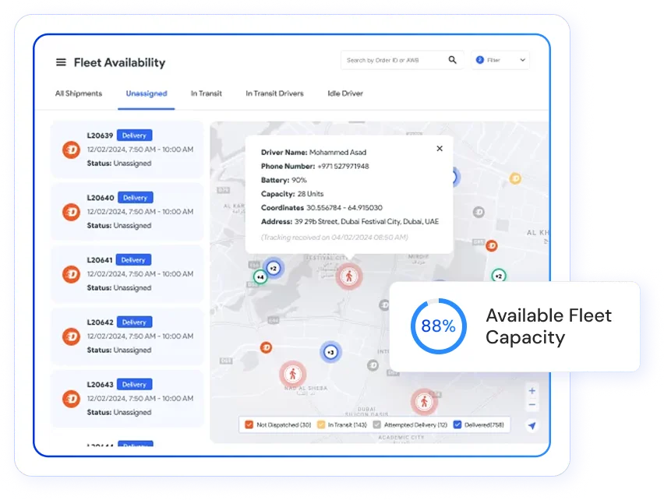The width and height of the screenshot is (664, 500).
Task: Click the green +4 cluster marker
Action: tap(260, 276)
